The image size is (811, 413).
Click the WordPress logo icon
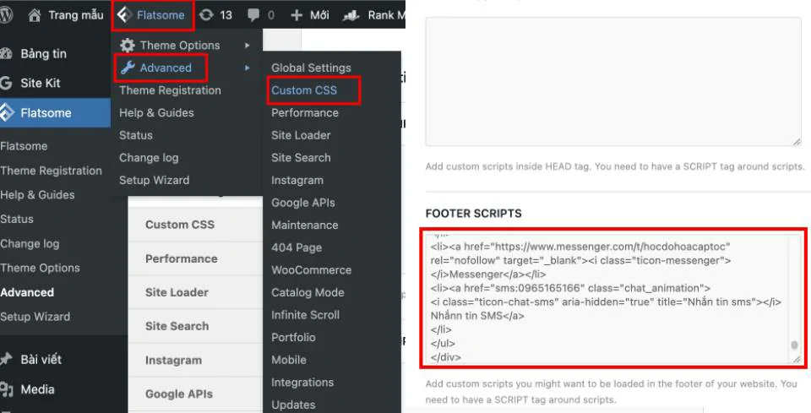point(7,14)
